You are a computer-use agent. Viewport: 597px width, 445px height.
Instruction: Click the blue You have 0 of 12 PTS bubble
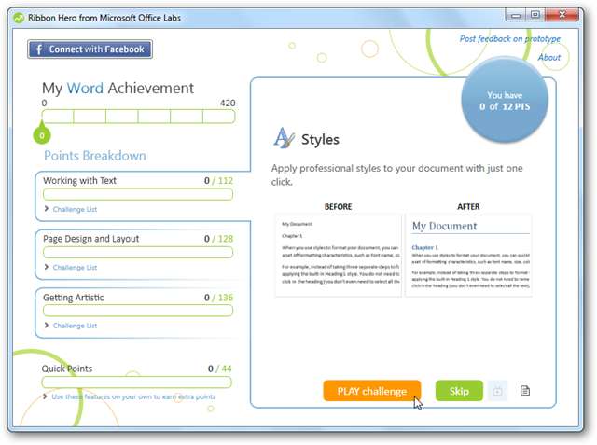tap(505, 100)
